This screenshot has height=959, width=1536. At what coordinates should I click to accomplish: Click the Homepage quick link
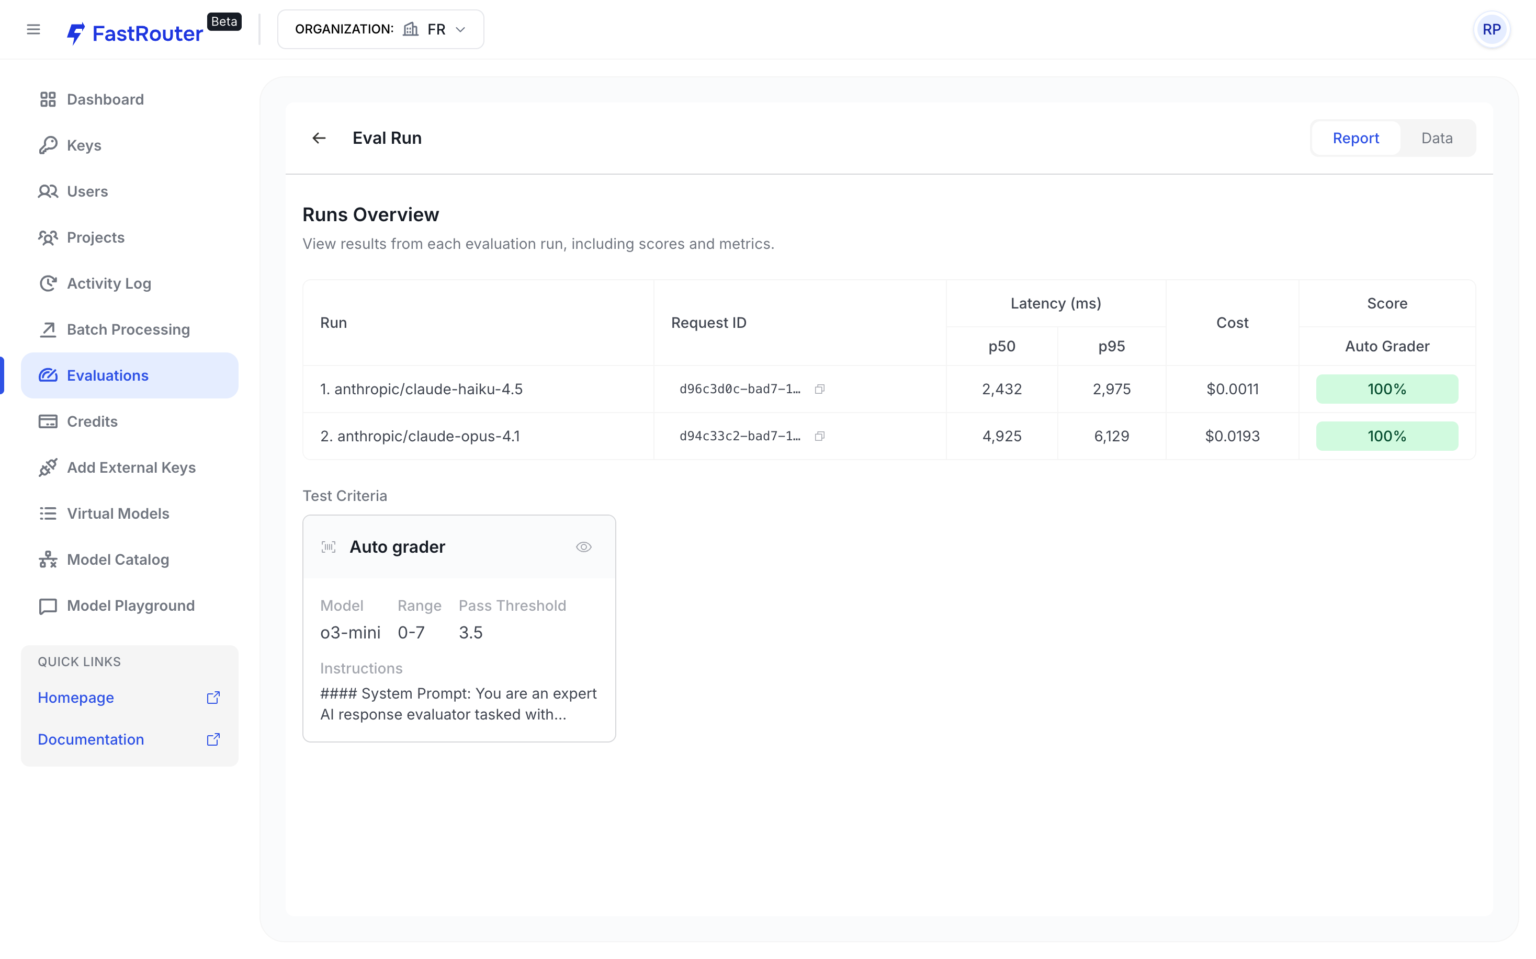tap(75, 697)
